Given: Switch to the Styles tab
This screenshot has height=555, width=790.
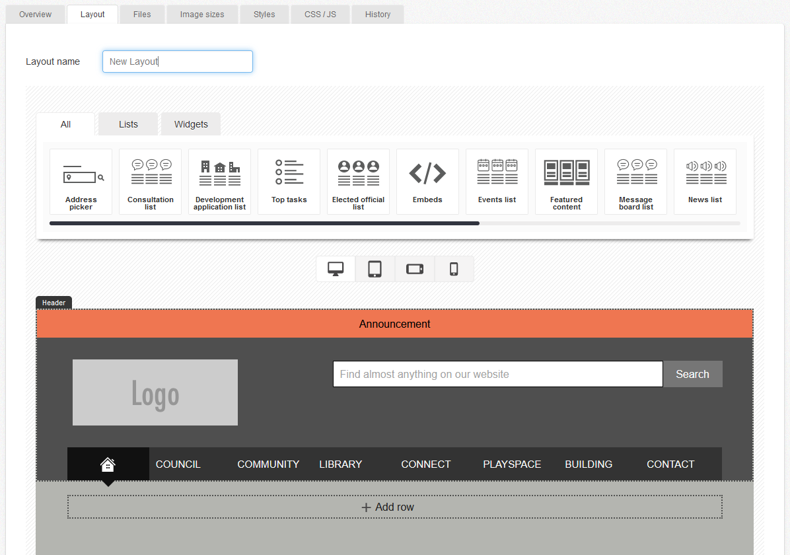Looking at the screenshot, I should [264, 14].
